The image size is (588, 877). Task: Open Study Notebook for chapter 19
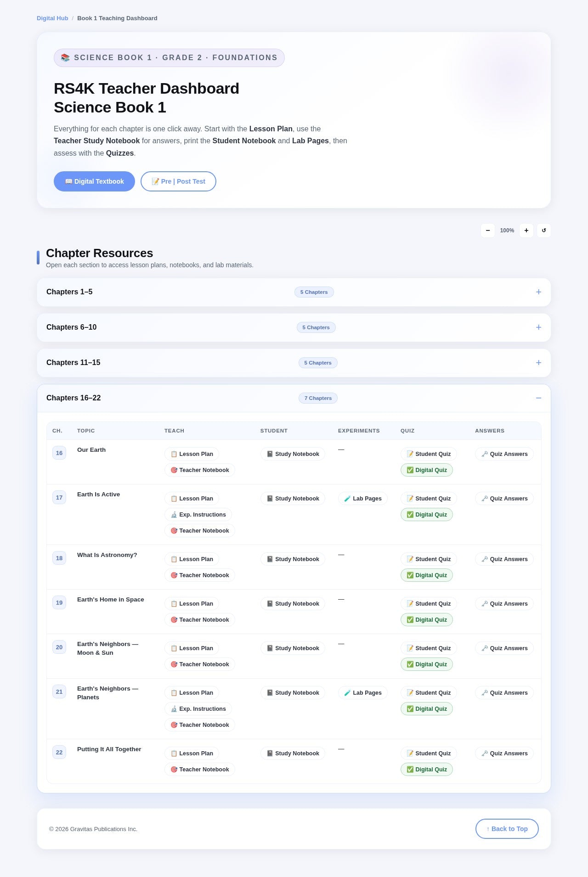click(293, 604)
